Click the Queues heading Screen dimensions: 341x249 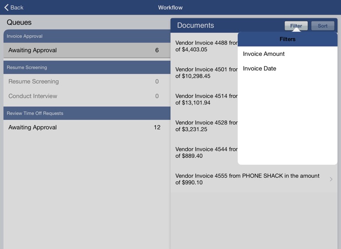point(19,22)
